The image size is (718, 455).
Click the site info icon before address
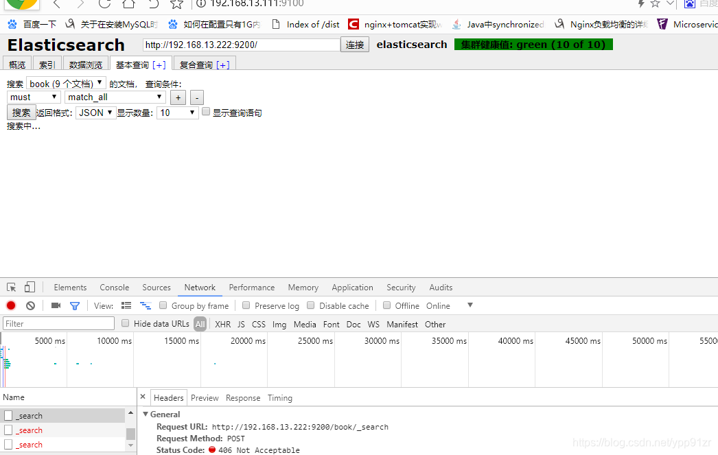tap(201, 3)
